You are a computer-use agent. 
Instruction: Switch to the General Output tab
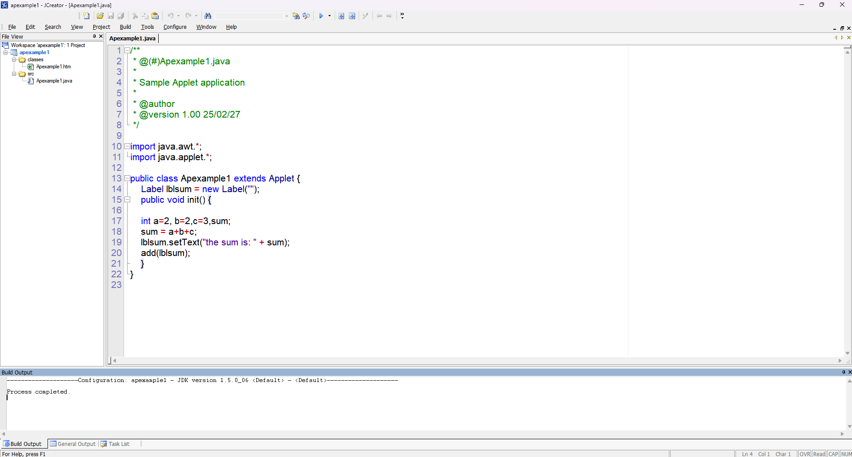click(72, 444)
